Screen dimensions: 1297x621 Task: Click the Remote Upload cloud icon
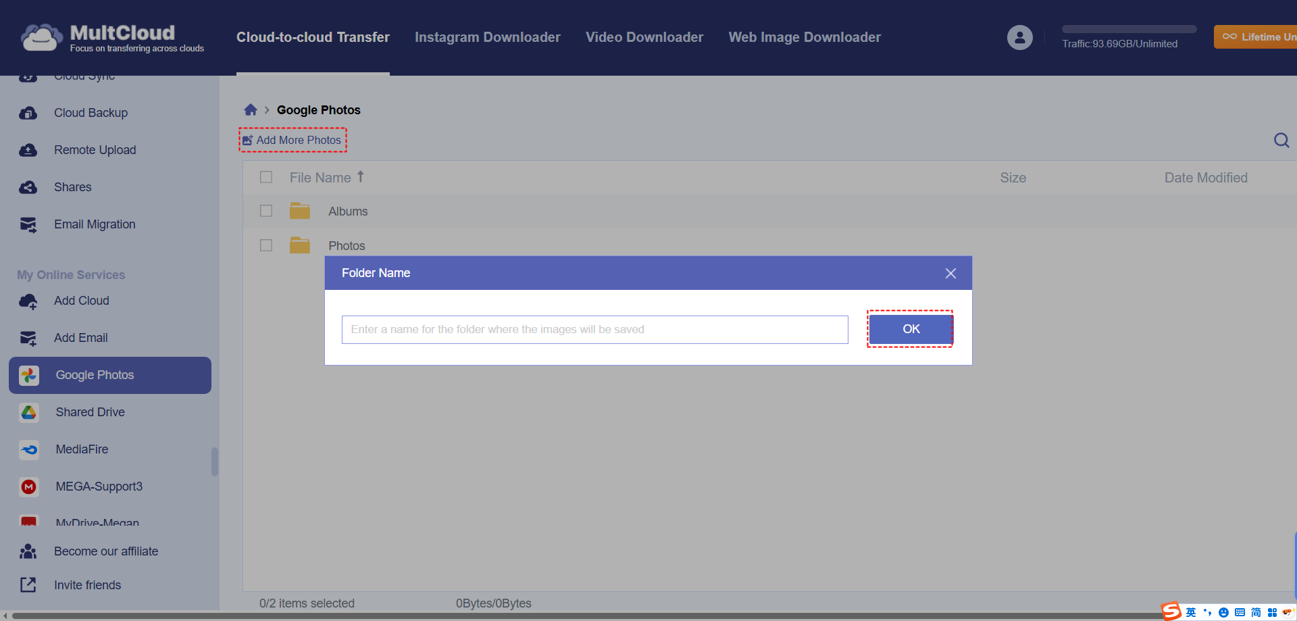tap(28, 150)
